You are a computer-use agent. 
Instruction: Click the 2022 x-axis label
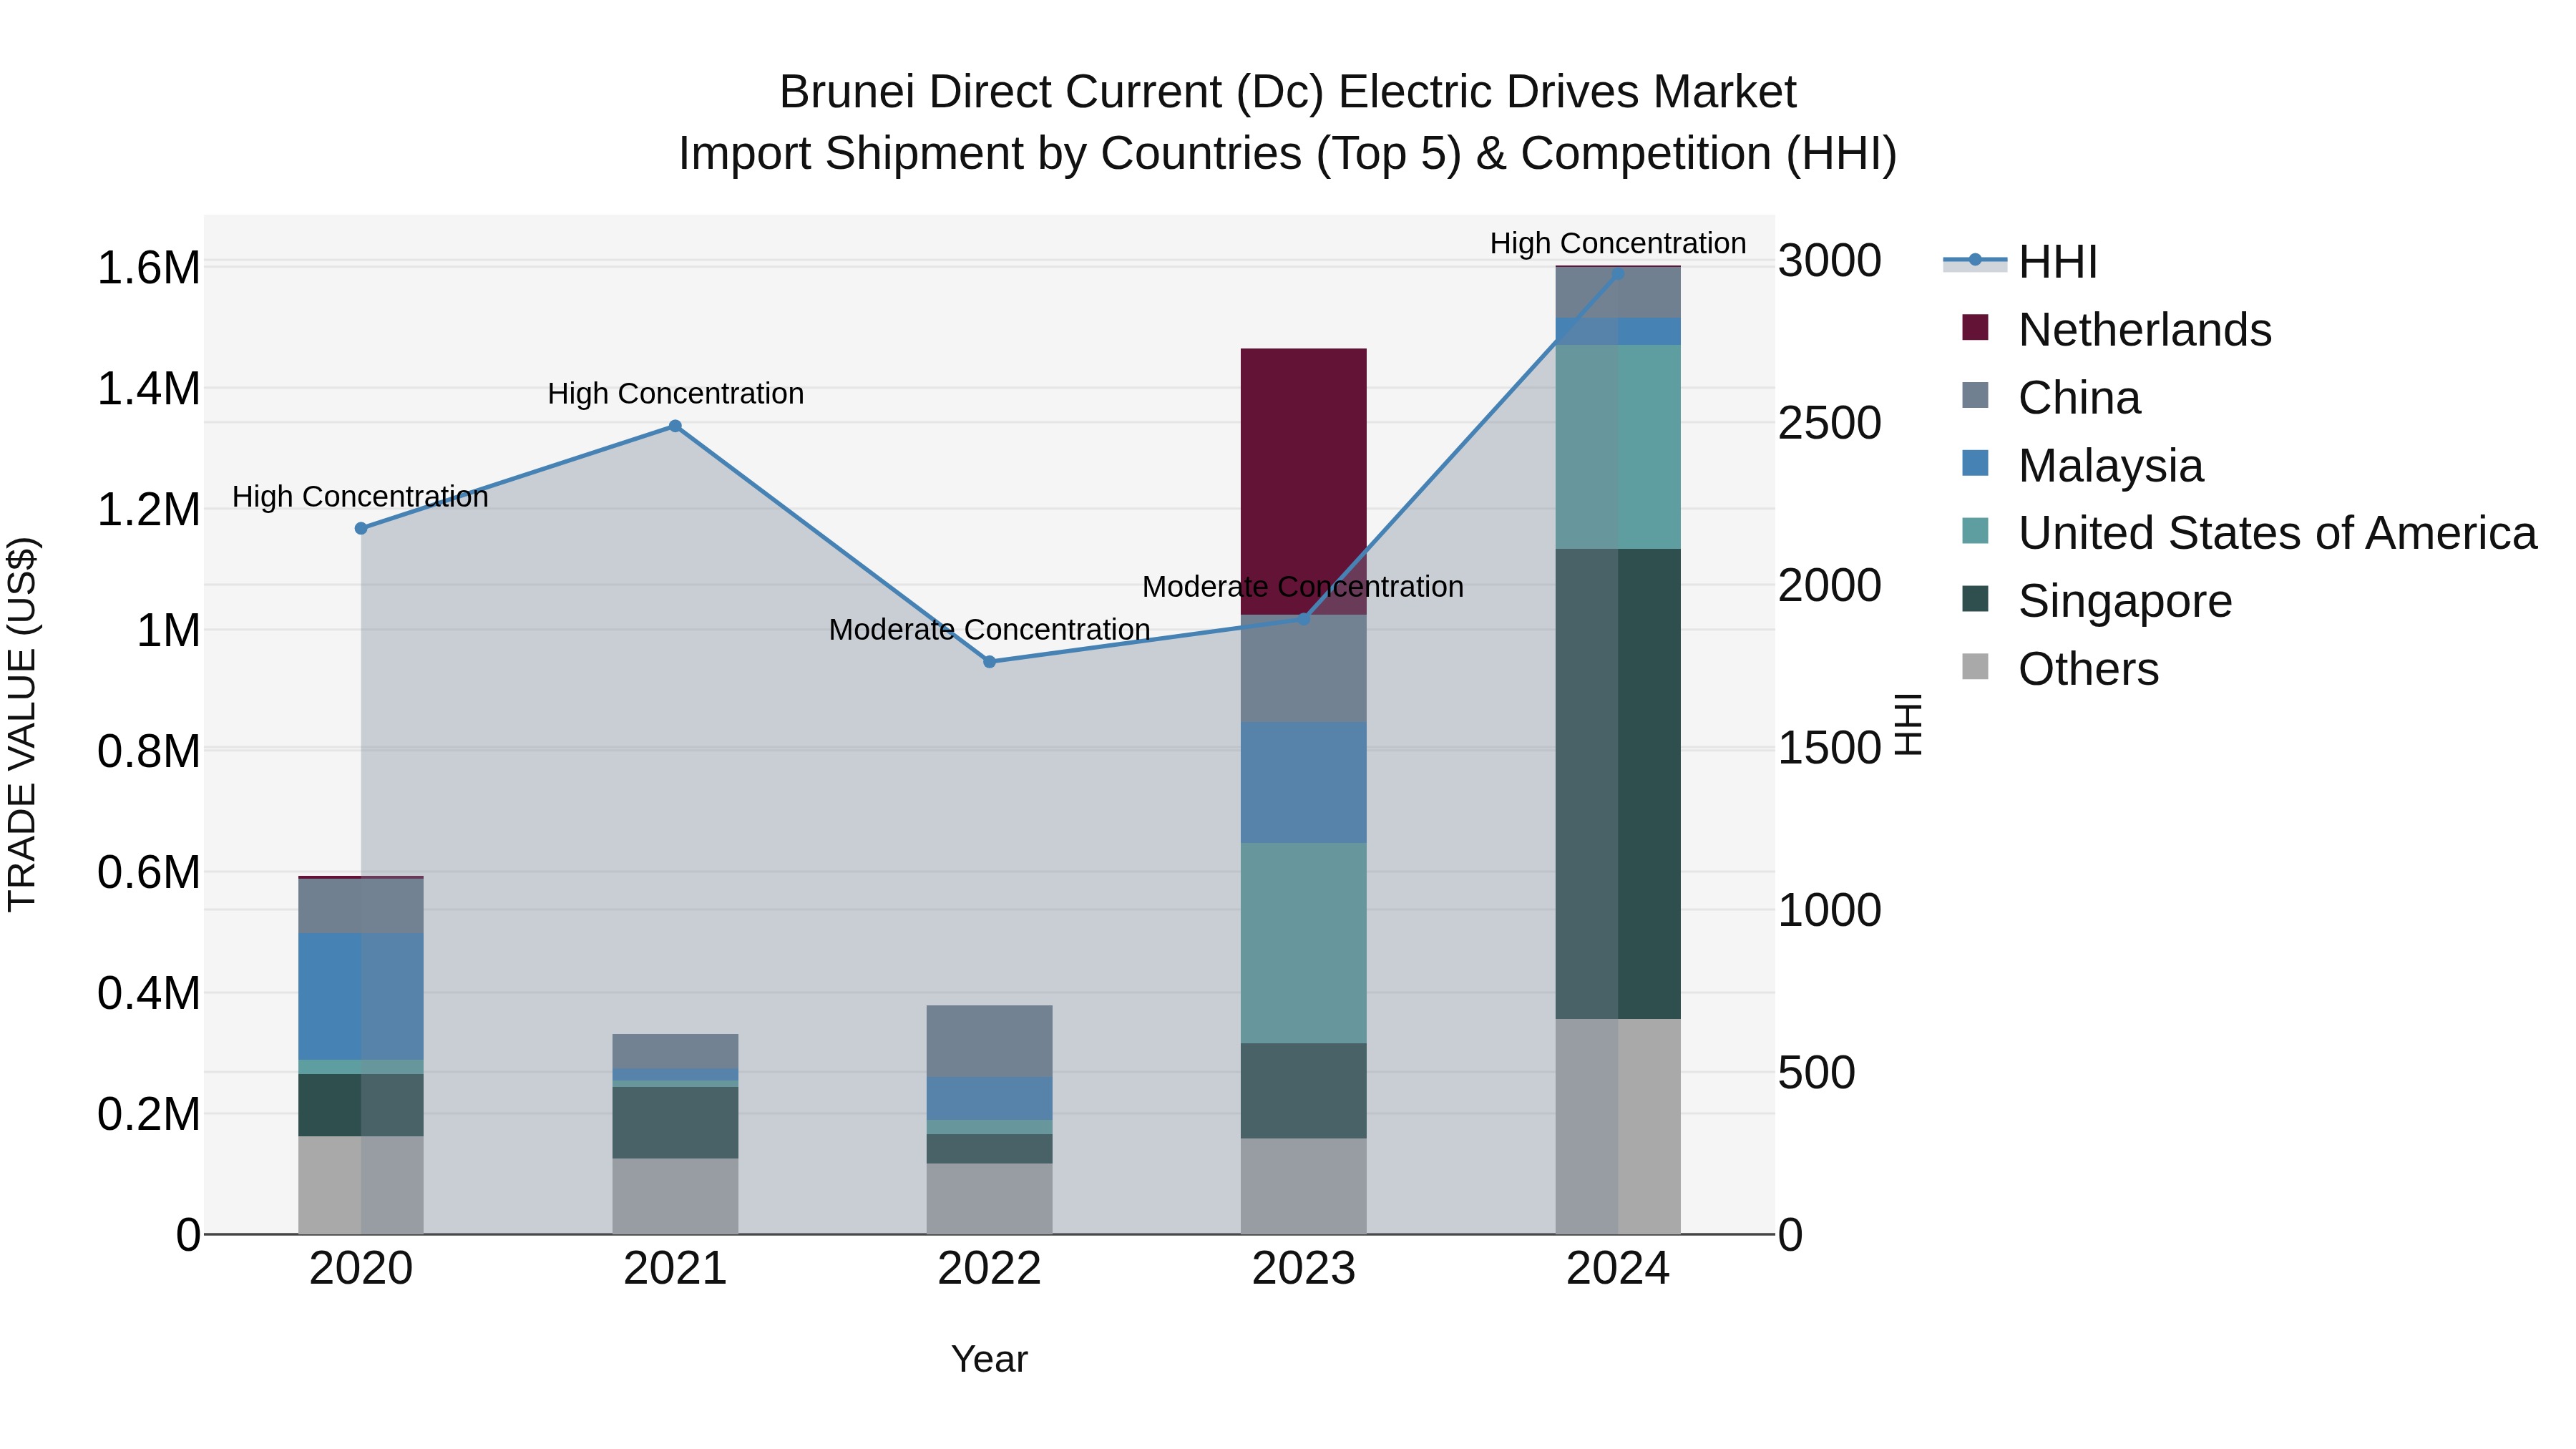coord(989,1269)
